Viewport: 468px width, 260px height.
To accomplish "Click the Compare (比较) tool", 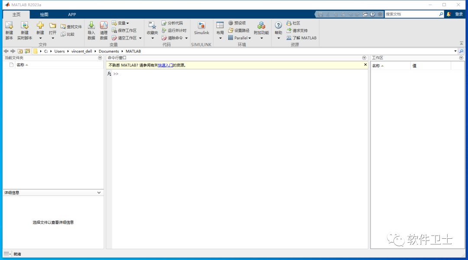I will coord(68,34).
